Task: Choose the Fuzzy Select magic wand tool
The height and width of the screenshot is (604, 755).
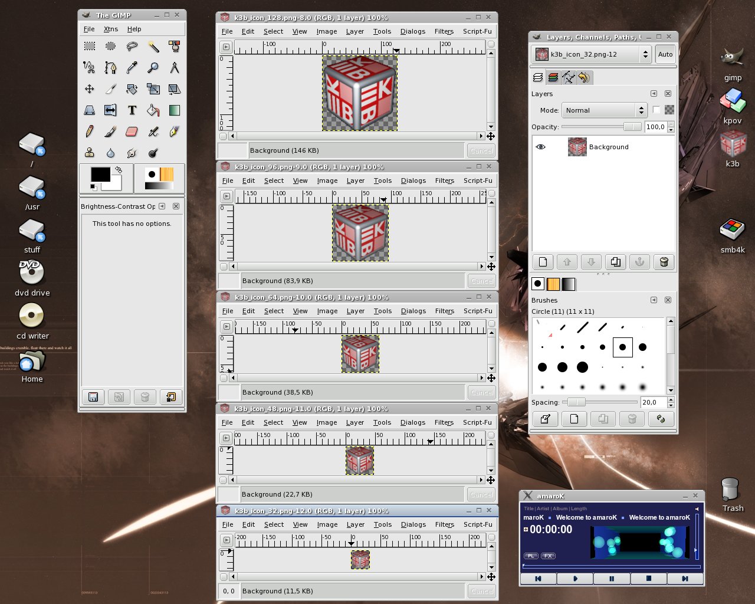Action: [x=153, y=46]
